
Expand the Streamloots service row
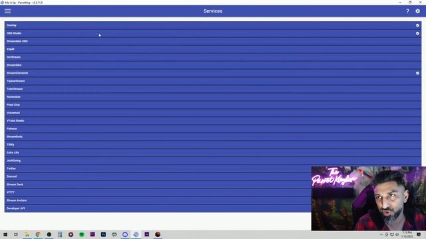point(213,137)
